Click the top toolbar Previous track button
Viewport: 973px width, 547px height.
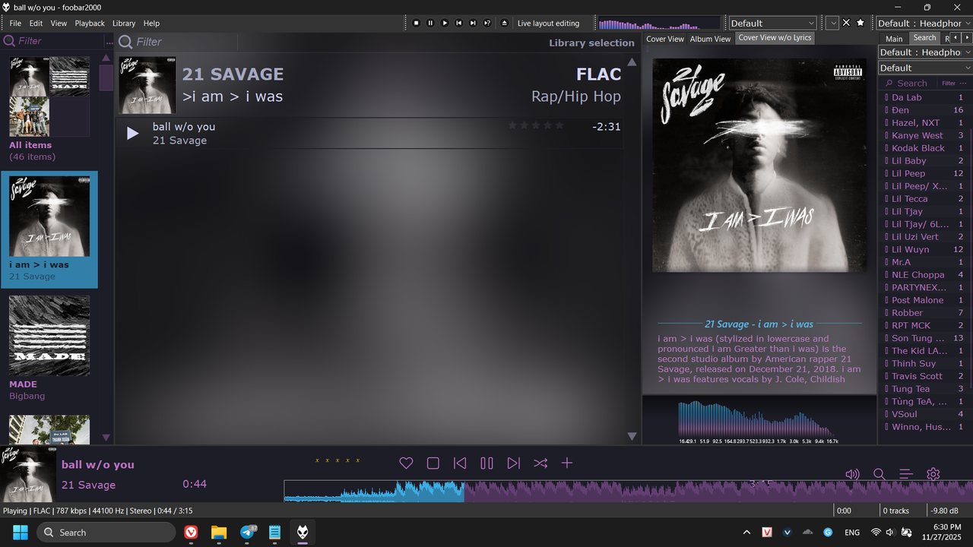pos(459,23)
